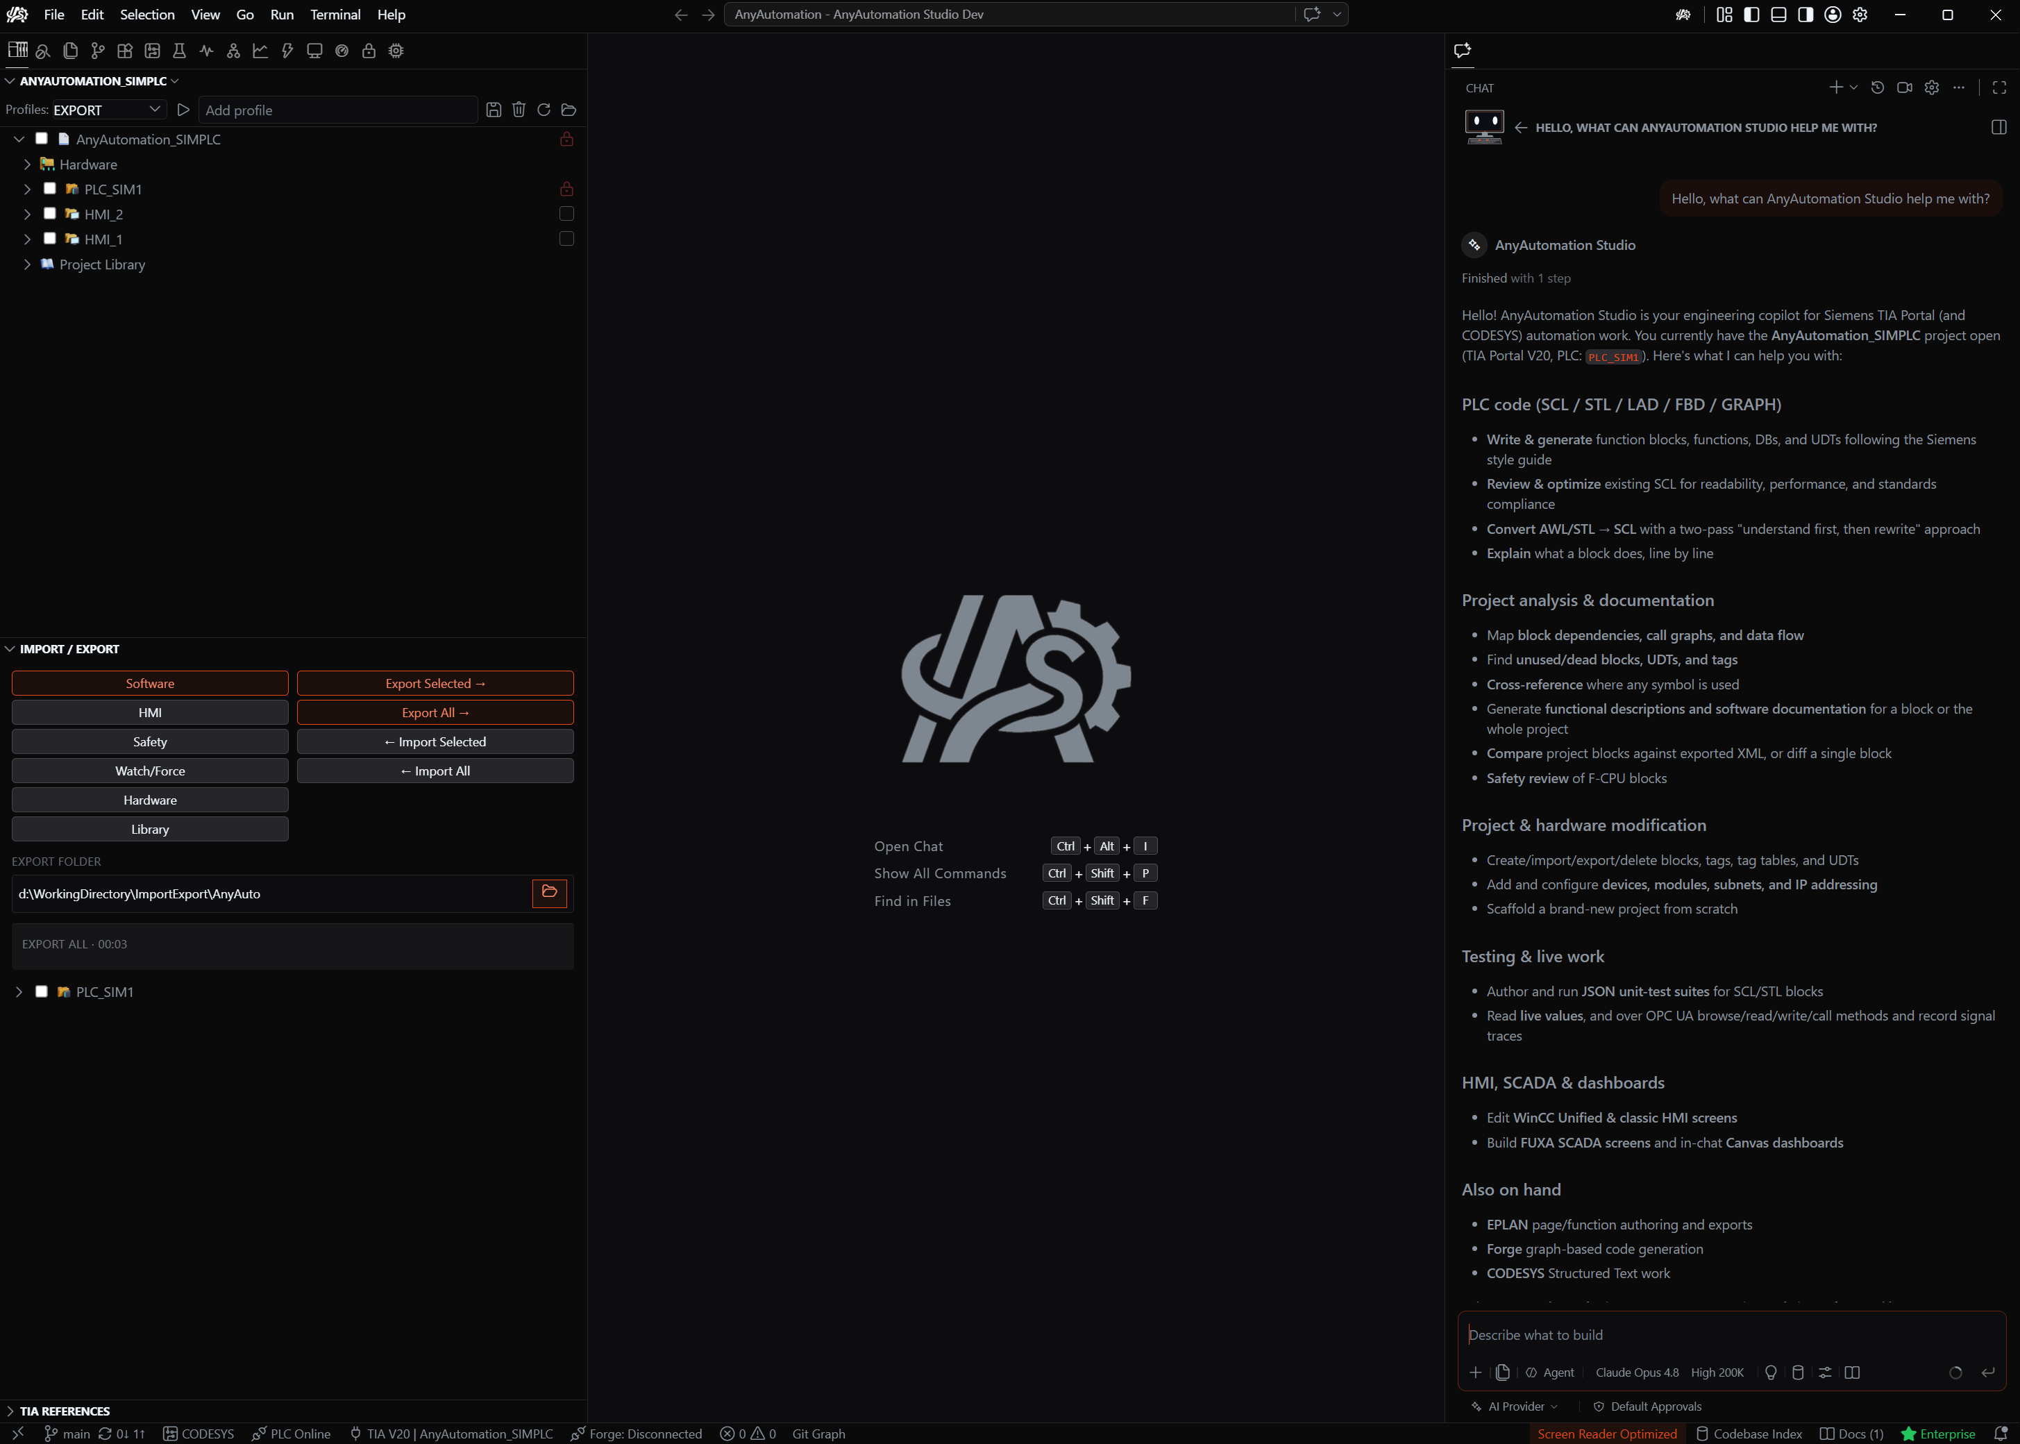
Task: Select the Software category tab
Action: pyautogui.click(x=150, y=683)
